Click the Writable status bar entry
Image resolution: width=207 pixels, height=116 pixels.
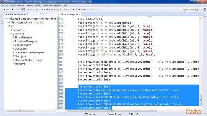(90, 114)
